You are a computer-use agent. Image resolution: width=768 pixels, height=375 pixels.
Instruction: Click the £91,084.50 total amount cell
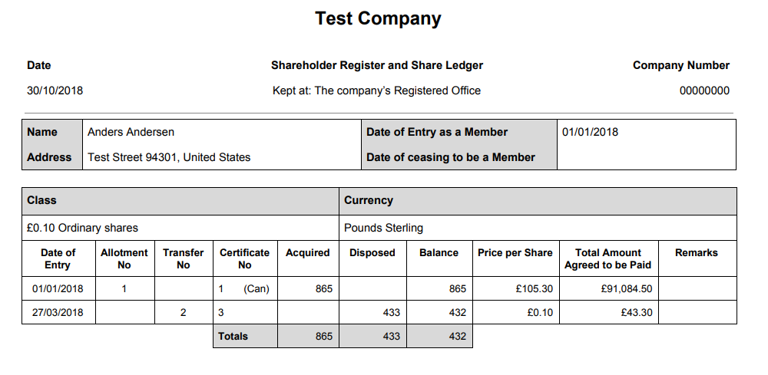(609, 288)
